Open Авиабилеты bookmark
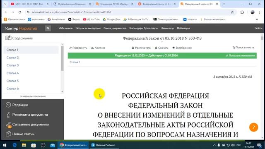Image resolution: width=265 pixels, height=149 pixels. tap(56, 19)
